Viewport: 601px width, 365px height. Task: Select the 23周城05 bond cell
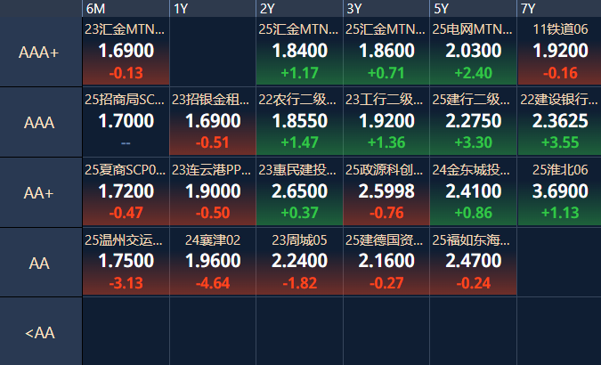[x=299, y=262]
